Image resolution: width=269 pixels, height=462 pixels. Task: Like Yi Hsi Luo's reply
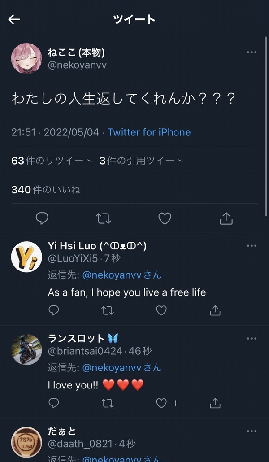(161, 310)
